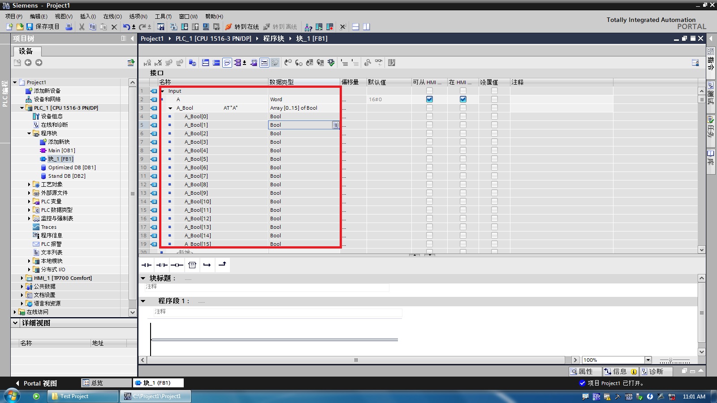Viewport: 717px width, 403px height.
Task: Click the cut scissors icon
Action: coord(82,27)
